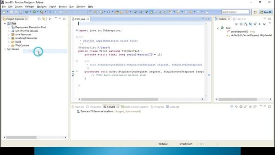This screenshot has height=155, width=275.
Task: Expand Deployment Descriptor: First node
Action: 9,27
